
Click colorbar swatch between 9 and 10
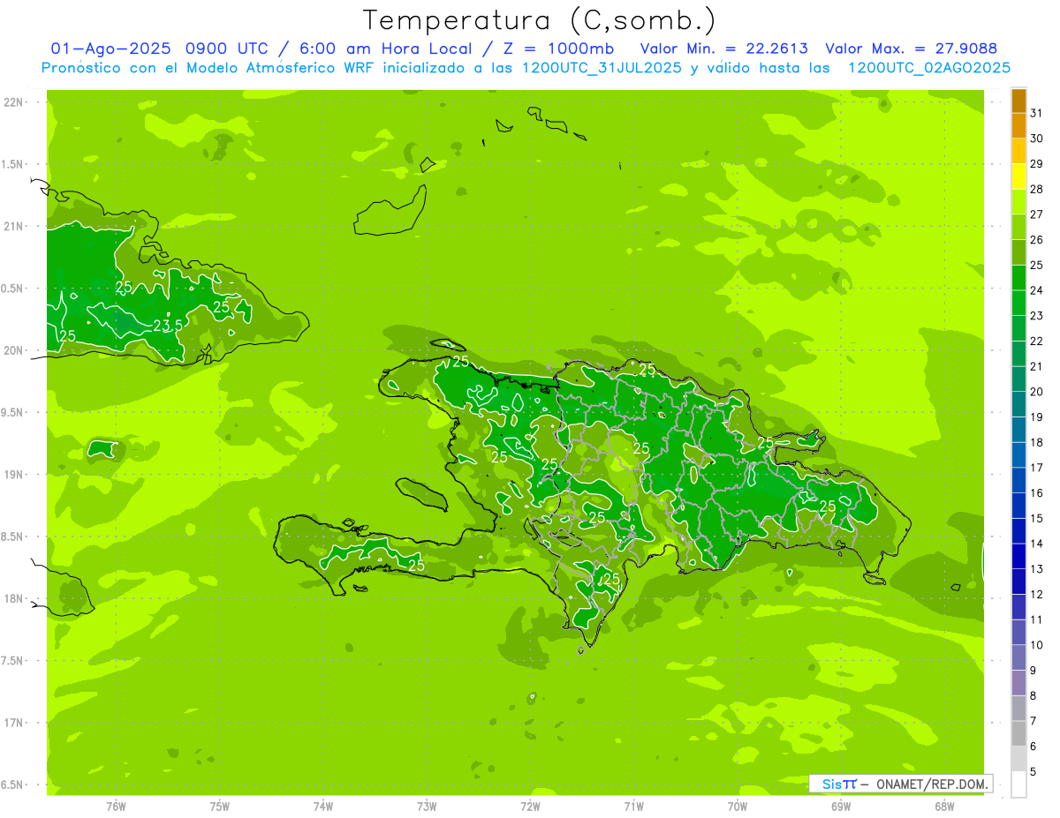click(1018, 658)
